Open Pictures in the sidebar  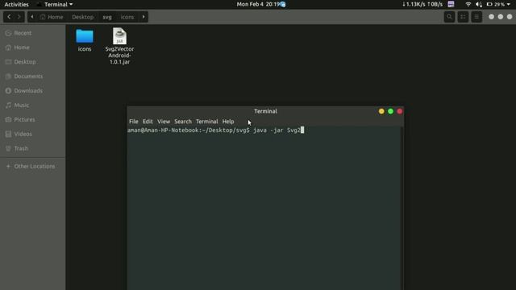[x=32, y=120]
